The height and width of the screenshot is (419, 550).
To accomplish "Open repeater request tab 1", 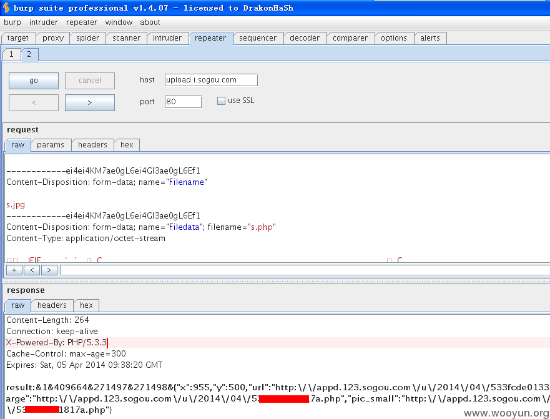I will tap(12, 54).
